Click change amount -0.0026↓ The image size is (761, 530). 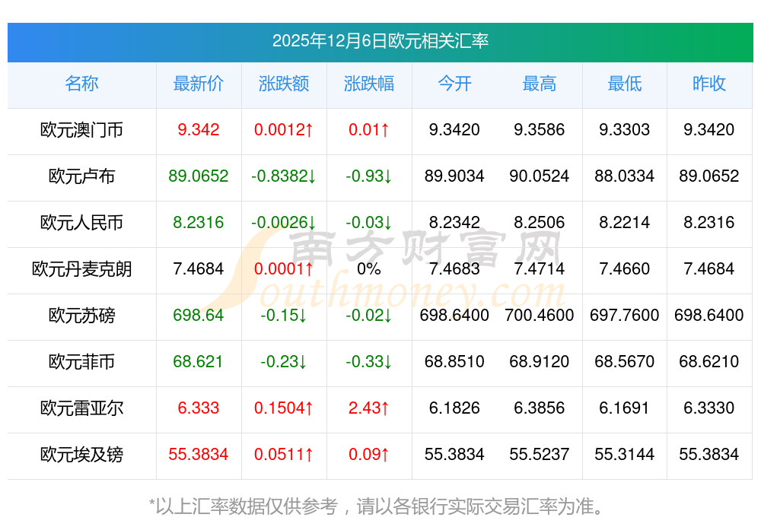284,223
